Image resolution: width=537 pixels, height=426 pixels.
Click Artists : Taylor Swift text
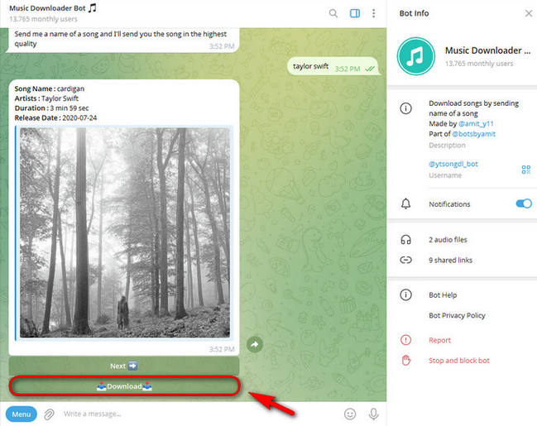(x=46, y=98)
